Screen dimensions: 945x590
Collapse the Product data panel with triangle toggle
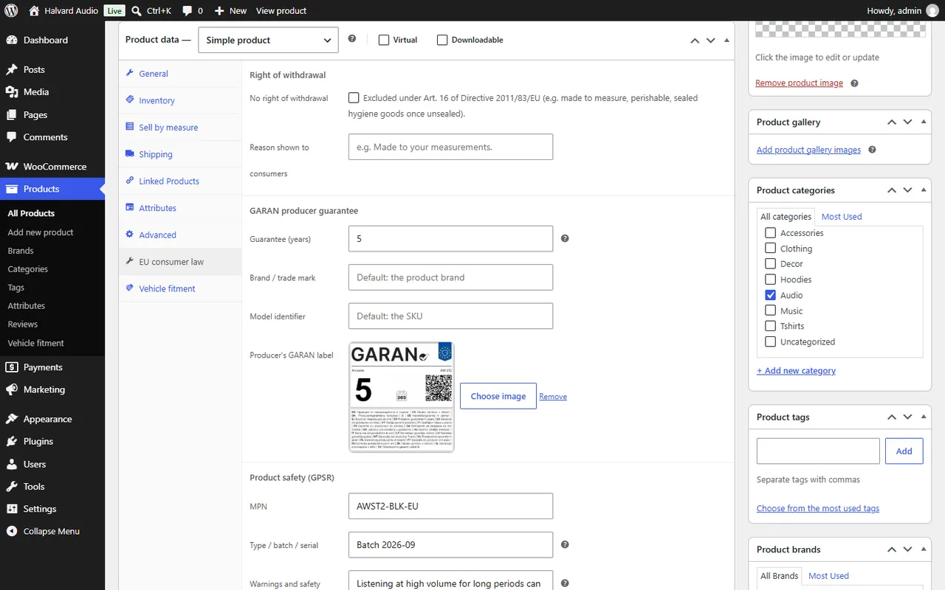coord(726,40)
